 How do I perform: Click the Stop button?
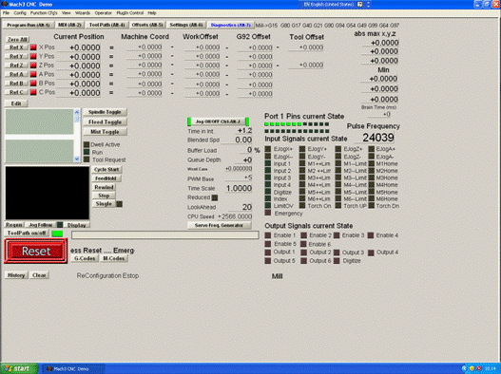point(104,196)
